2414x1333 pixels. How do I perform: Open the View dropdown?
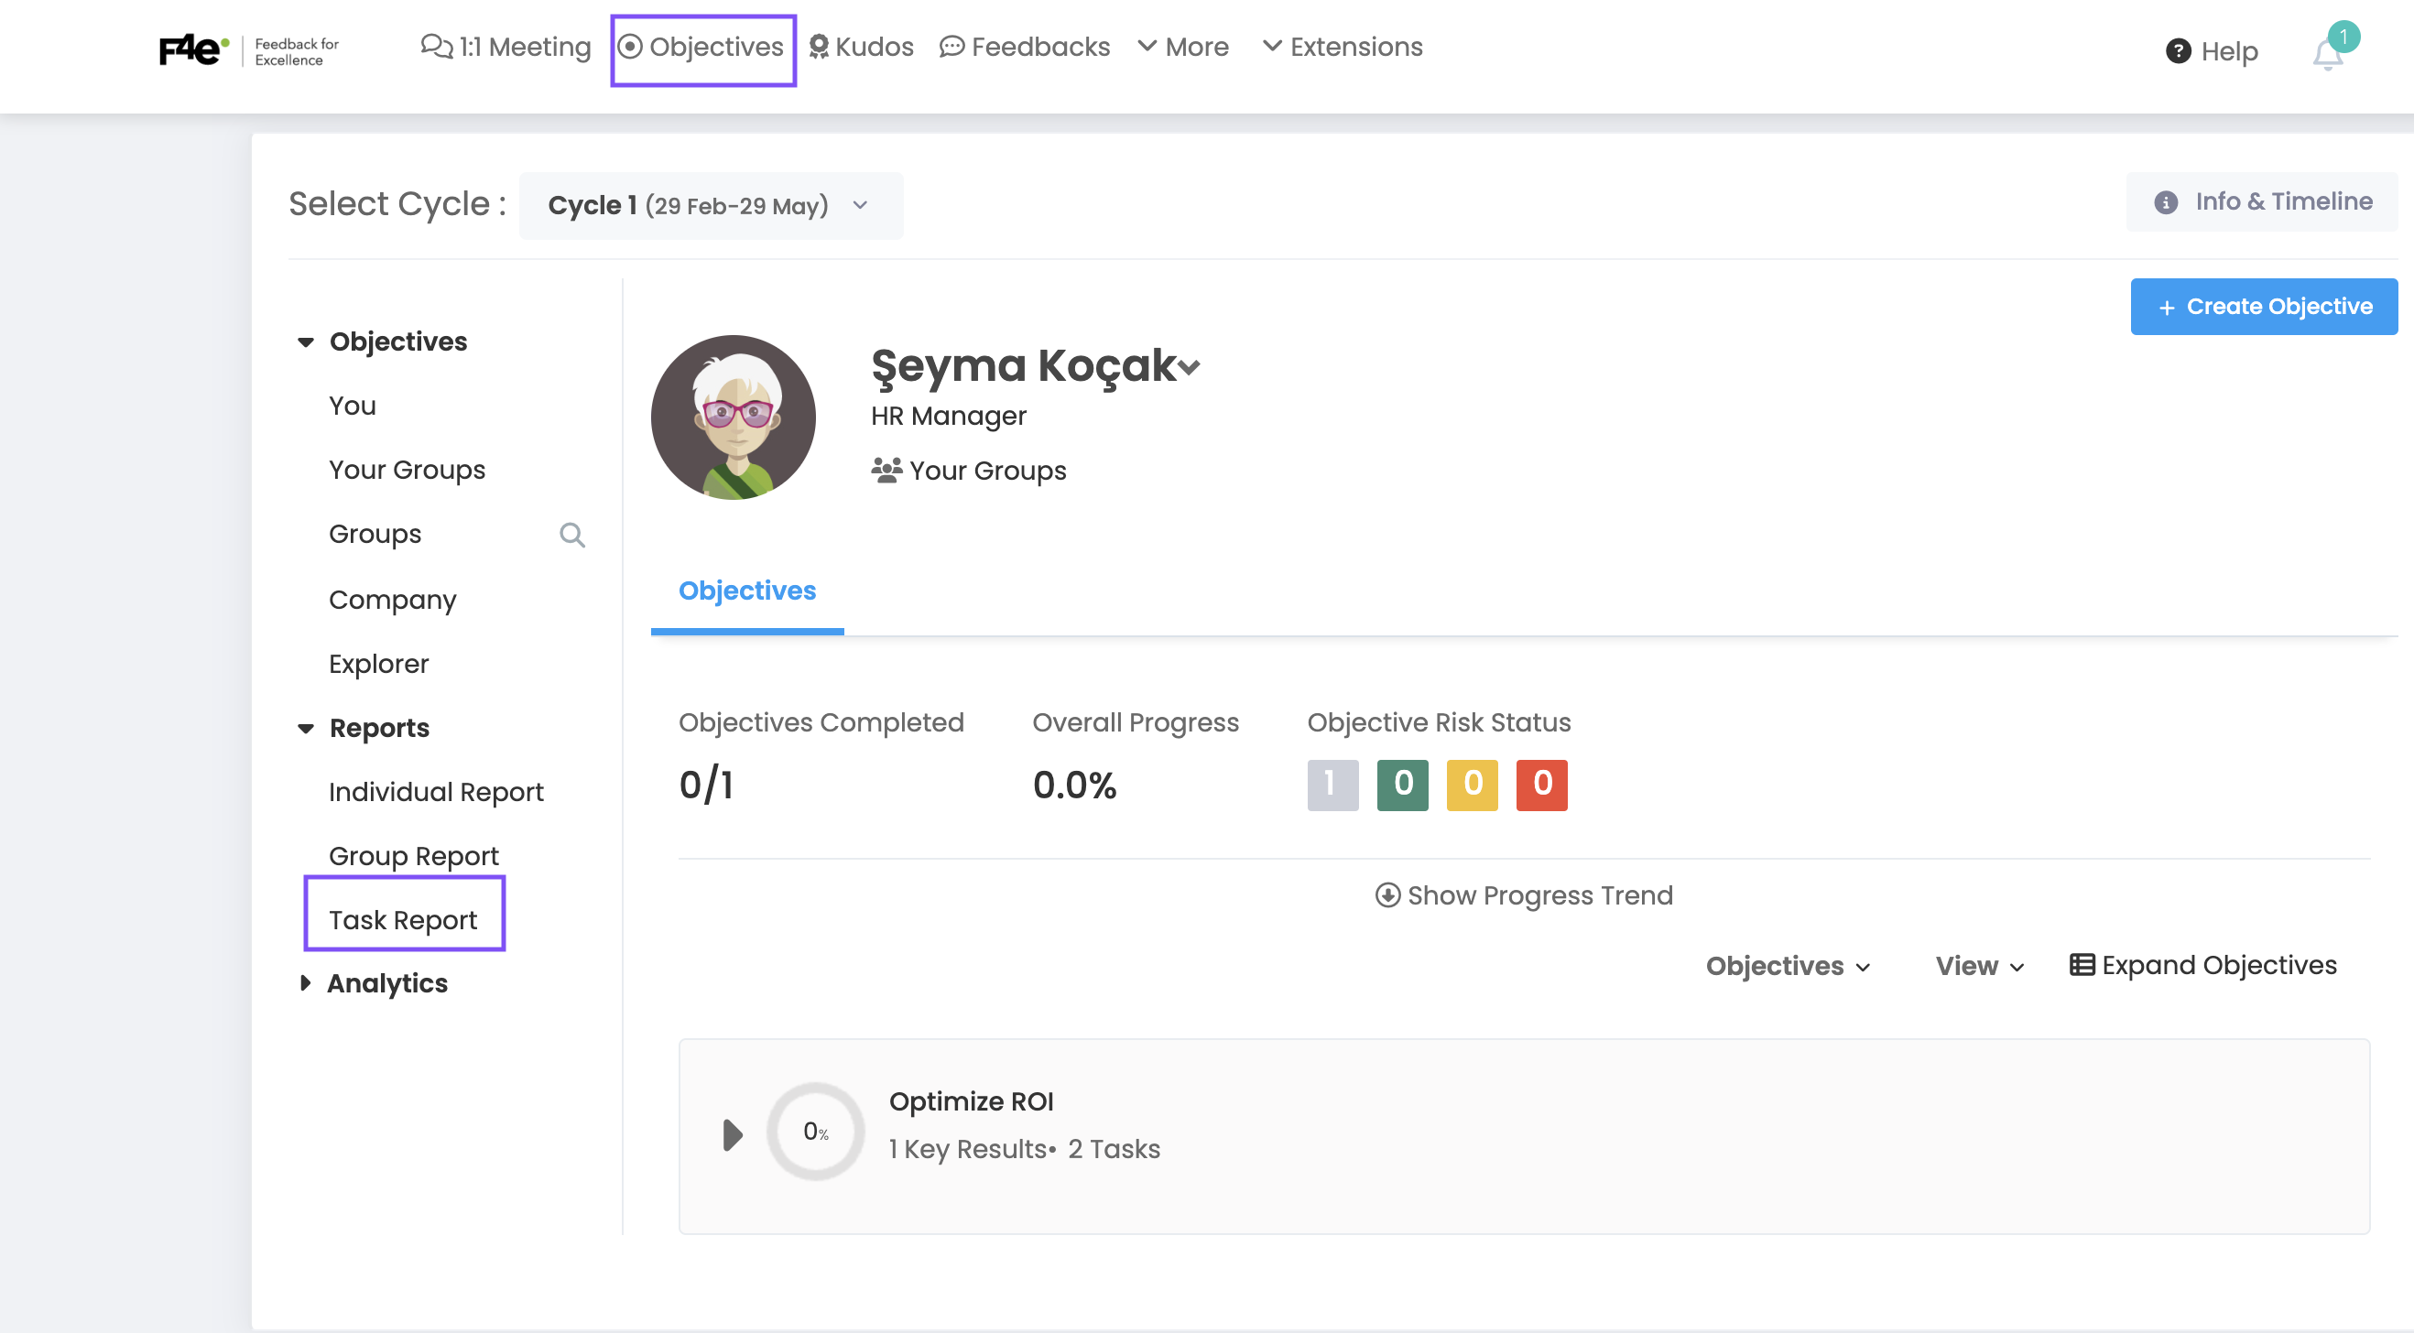pyautogui.click(x=1979, y=966)
